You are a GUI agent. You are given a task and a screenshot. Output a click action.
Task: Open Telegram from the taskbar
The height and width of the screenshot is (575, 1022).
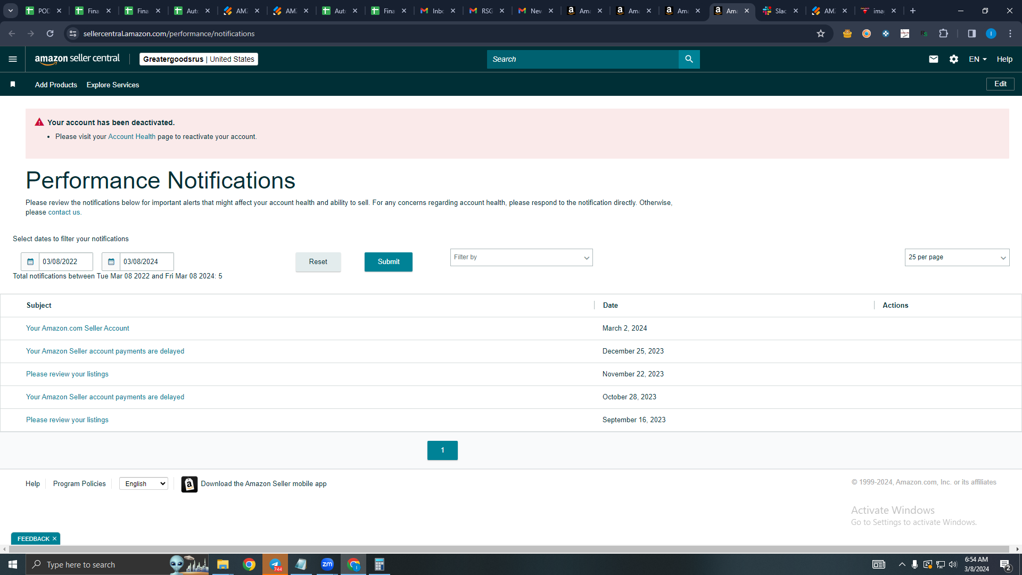pyautogui.click(x=275, y=564)
